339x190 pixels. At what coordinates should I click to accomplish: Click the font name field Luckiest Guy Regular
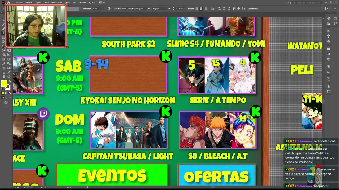point(136,9)
